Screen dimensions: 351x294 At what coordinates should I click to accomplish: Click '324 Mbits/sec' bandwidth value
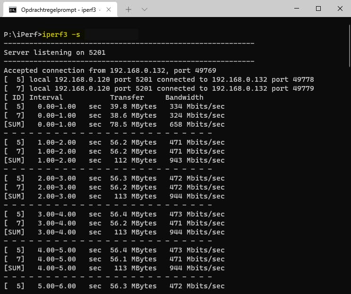[x=197, y=115]
